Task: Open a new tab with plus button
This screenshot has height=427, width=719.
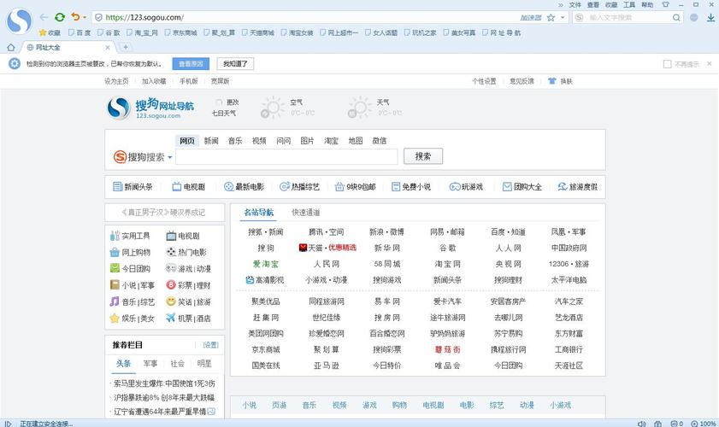Action: 125,47
